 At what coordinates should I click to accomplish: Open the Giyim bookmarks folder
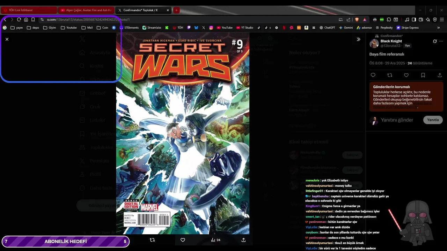pos(50,28)
